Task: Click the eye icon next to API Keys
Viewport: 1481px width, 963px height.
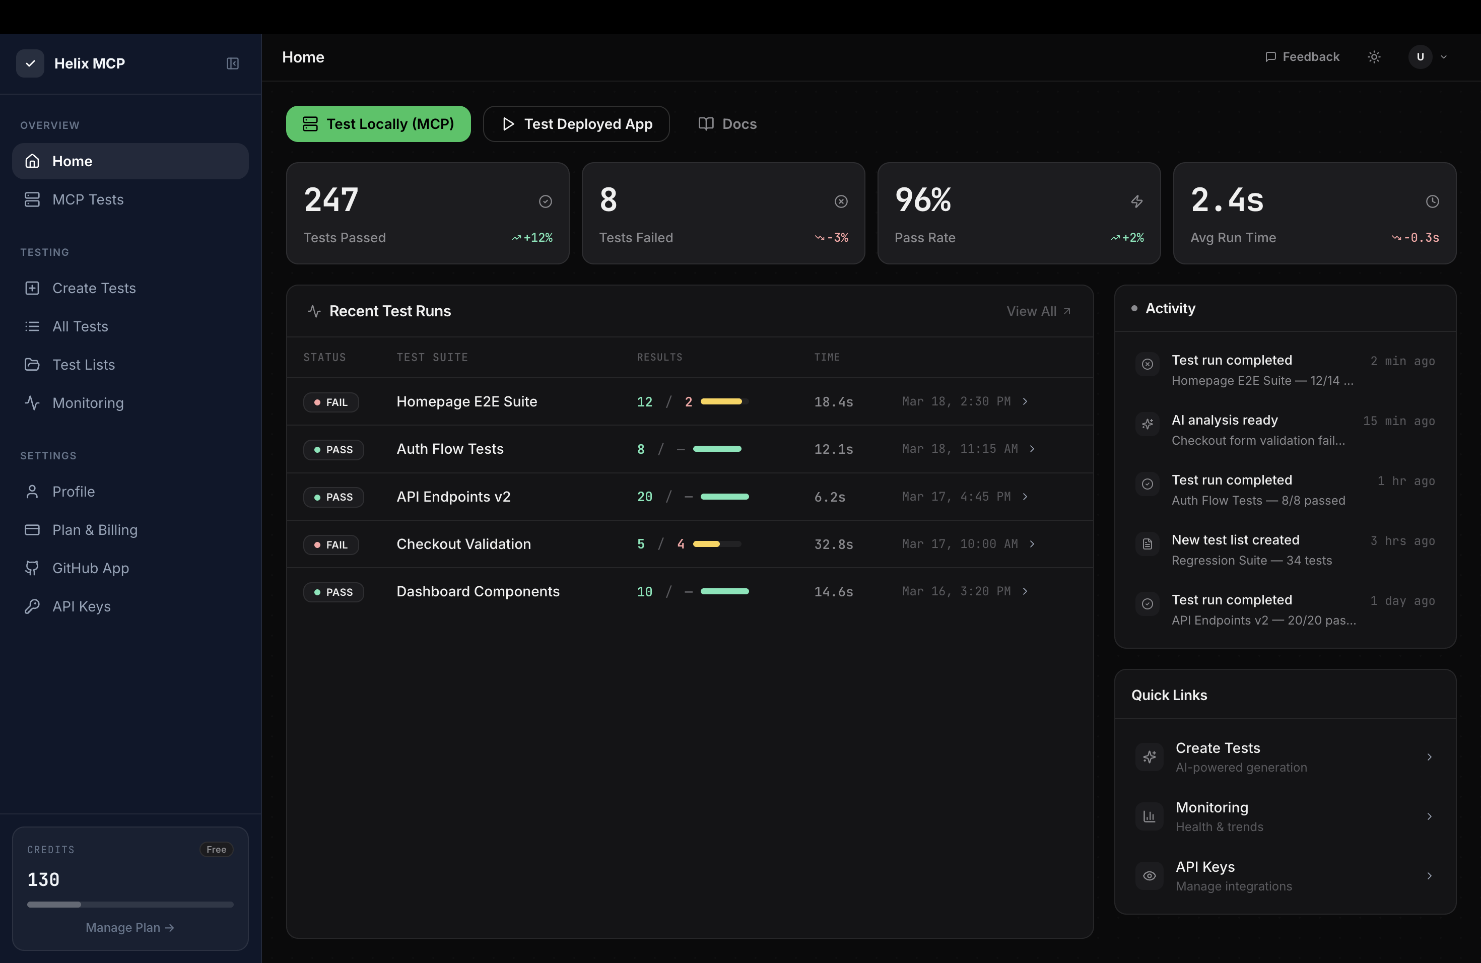Action: [1150, 876]
